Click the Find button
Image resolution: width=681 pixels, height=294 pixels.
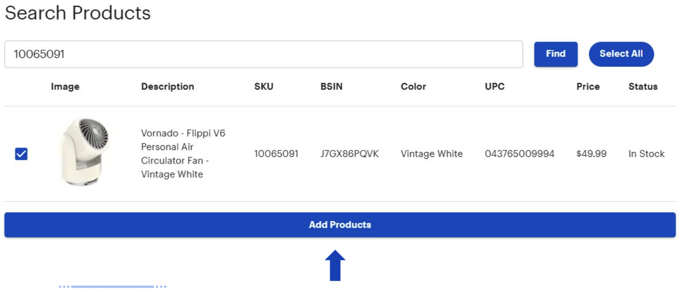click(x=555, y=54)
